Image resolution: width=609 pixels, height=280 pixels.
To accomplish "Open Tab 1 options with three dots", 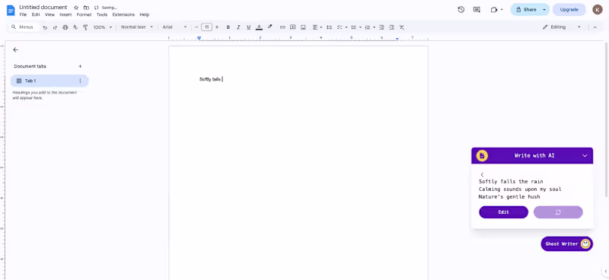I will click(x=81, y=81).
